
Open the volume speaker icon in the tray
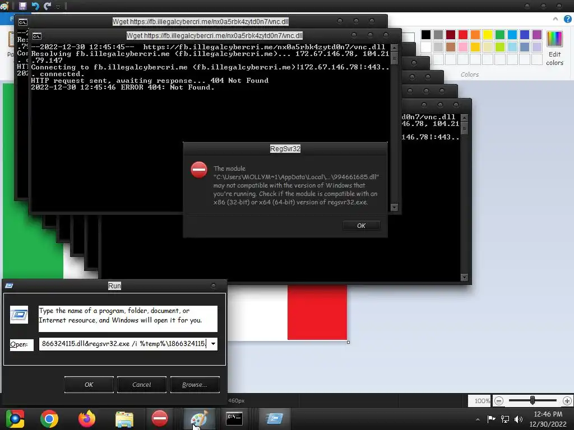519,419
